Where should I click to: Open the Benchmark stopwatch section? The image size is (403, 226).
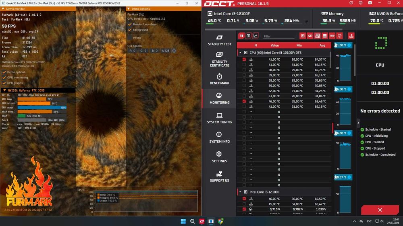(219, 79)
